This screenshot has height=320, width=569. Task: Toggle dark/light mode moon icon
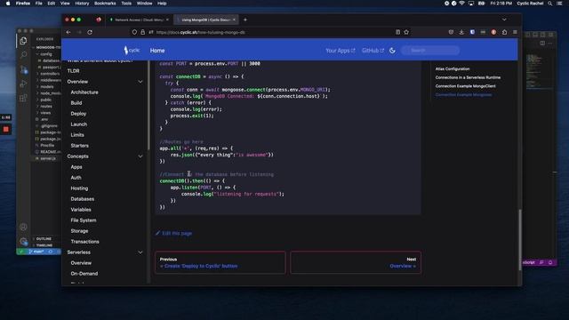pos(392,51)
